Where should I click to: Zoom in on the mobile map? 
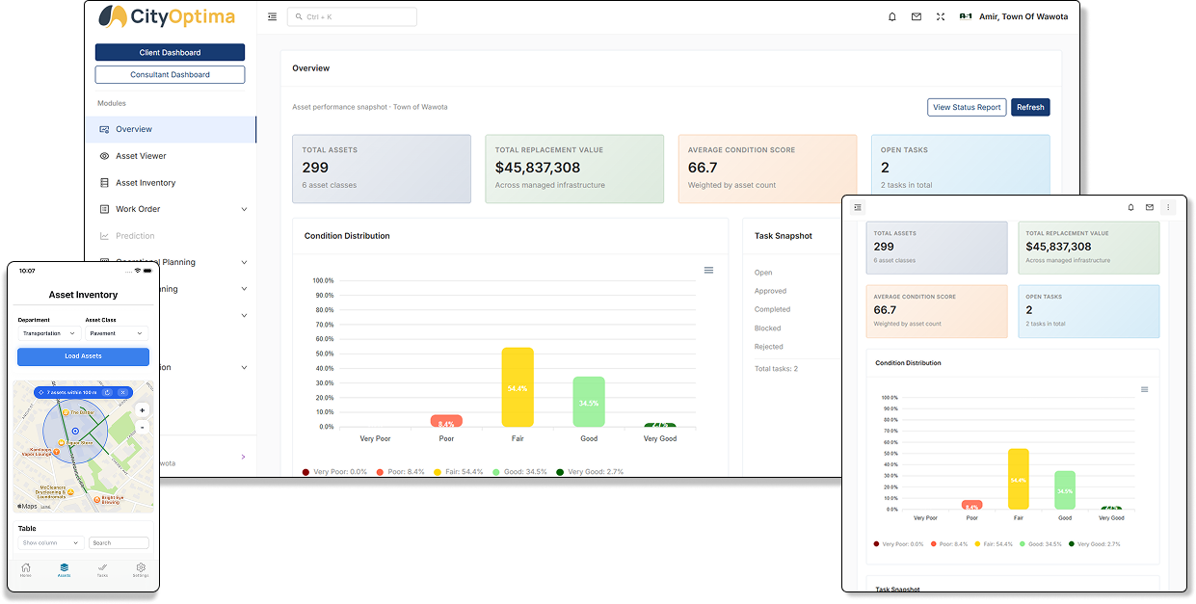click(x=143, y=410)
